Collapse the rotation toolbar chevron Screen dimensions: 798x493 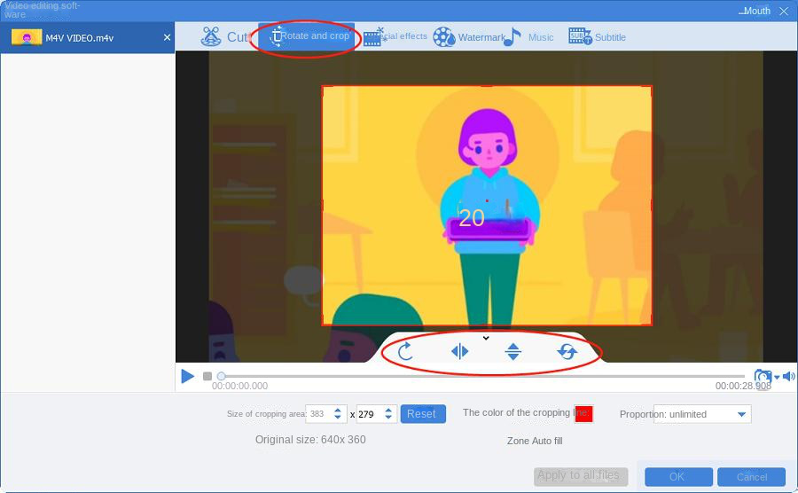pyautogui.click(x=486, y=338)
